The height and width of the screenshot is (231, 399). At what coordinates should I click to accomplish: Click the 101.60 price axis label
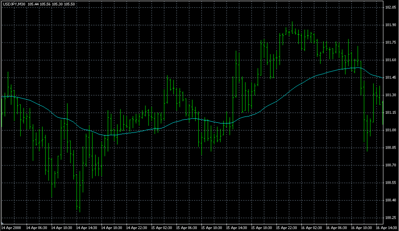point(390,60)
